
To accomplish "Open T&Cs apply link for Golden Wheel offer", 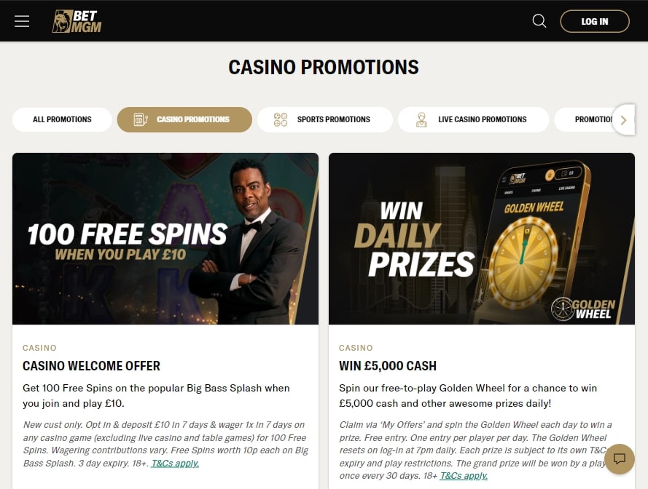I will 464,476.
